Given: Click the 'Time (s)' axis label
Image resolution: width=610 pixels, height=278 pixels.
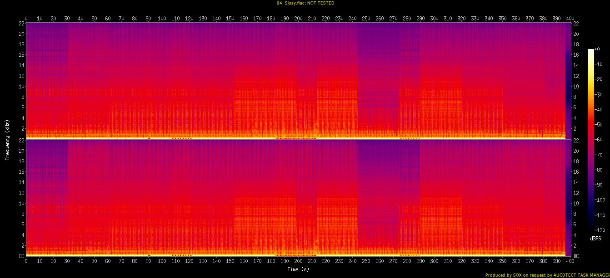Looking at the screenshot, I should [298, 269].
